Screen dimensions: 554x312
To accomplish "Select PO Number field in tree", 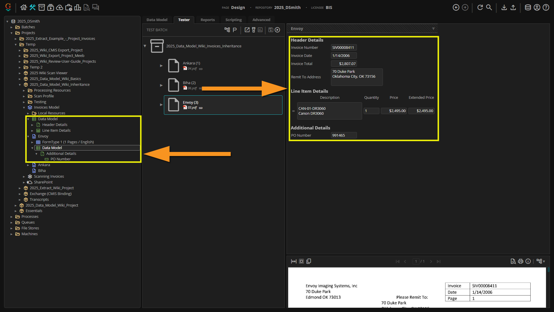I will coord(60,159).
